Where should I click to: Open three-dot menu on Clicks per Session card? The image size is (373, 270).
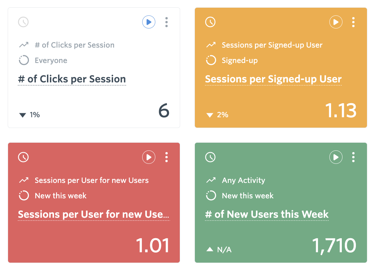pyautogui.click(x=166, y=22)
